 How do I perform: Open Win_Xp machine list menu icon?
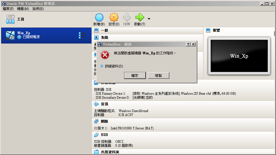click(x=82, y=36)
